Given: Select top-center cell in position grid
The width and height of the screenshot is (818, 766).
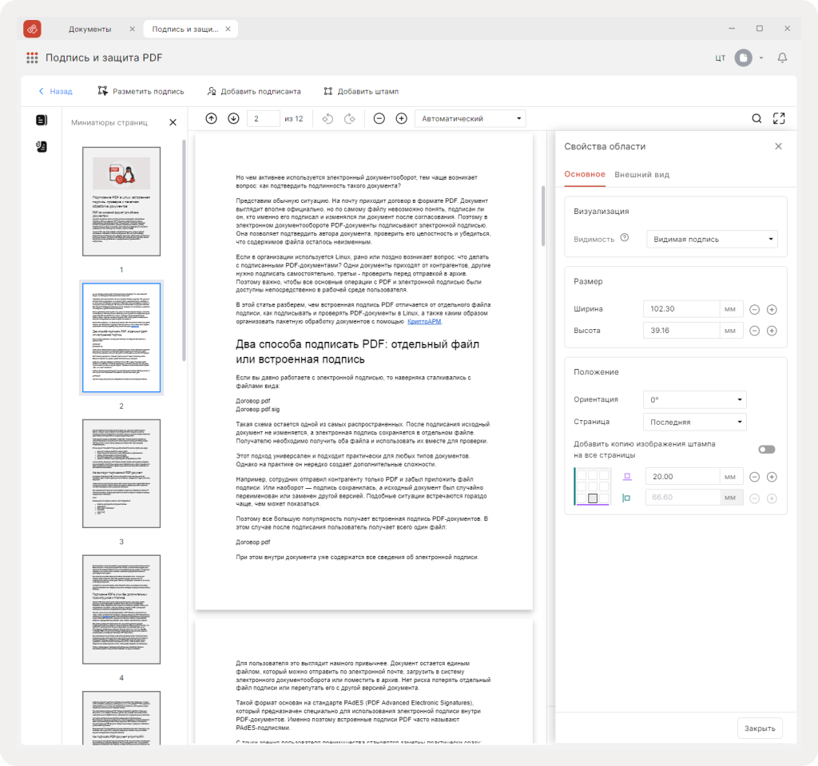Looking at the screenshot, I should click(593, 474).
